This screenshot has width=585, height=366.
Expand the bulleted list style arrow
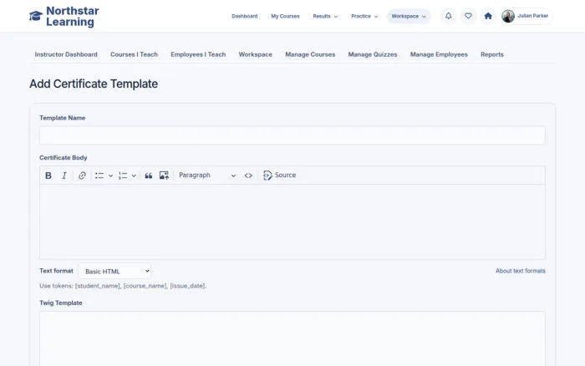111,175
